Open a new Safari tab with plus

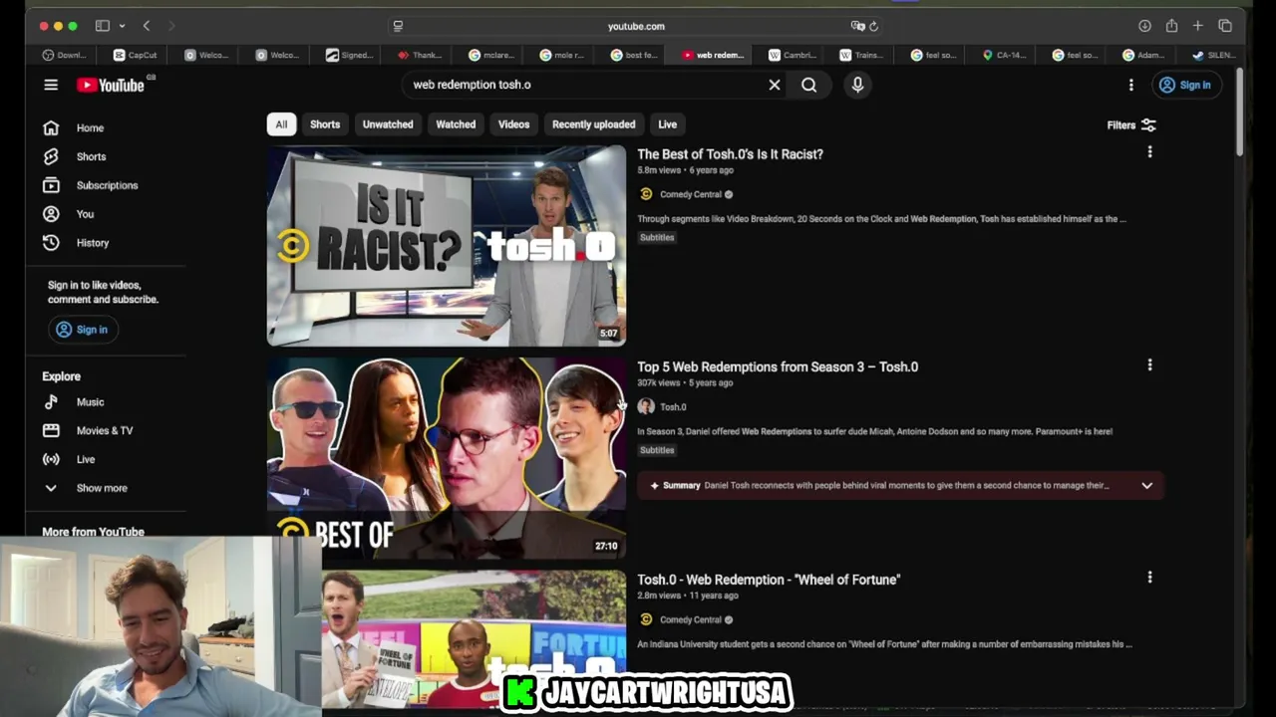pyautogui.click(x=1197, y=26)
